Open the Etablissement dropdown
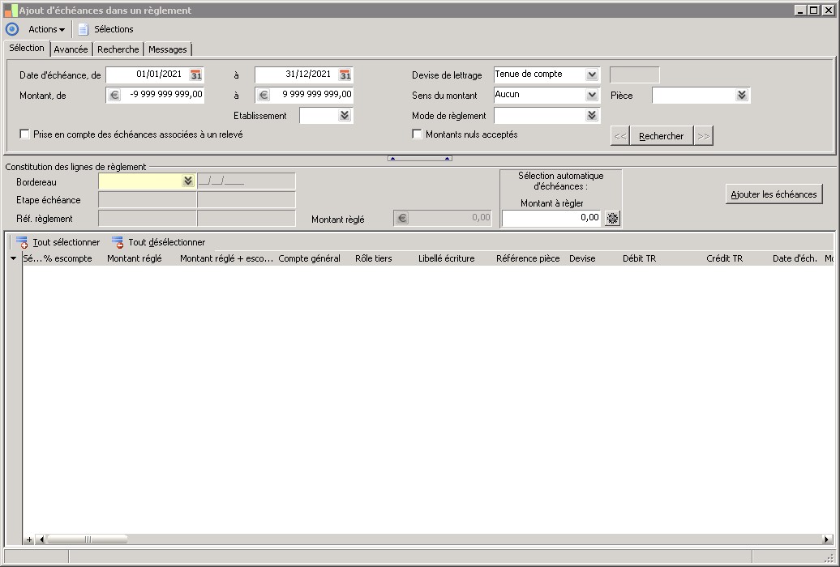The width and height of the screenshot is (840, 567). tap(345, 116)
